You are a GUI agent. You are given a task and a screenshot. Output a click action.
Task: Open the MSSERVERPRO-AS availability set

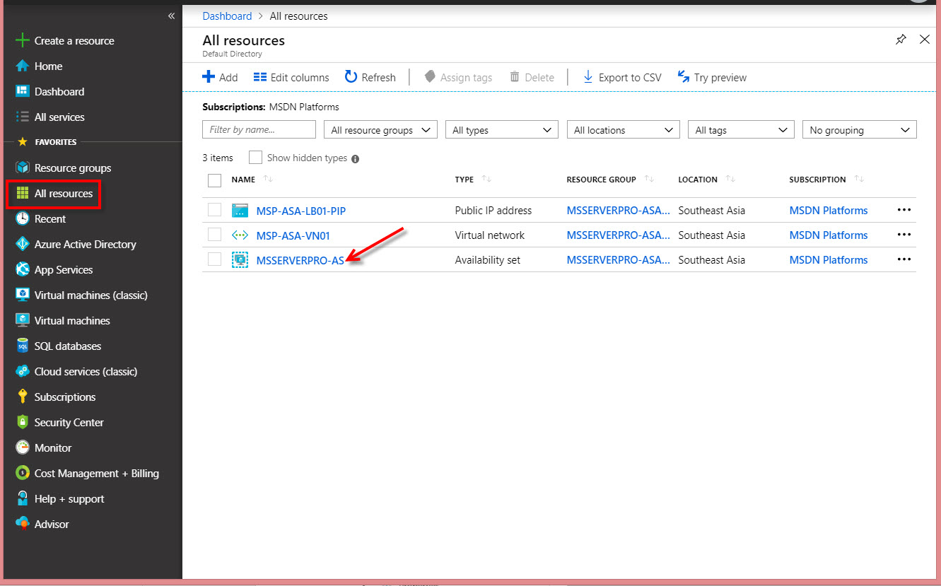pyautogui.click(x=301, y=260)
